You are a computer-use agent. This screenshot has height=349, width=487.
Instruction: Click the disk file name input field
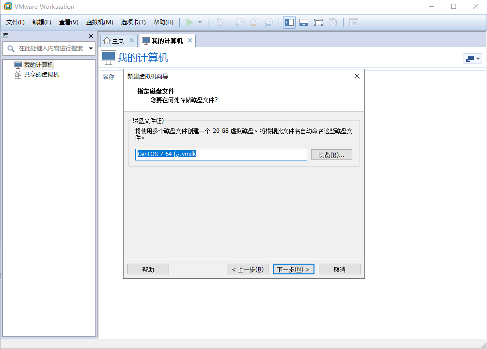pyautogui.click(x=221, y=155)
